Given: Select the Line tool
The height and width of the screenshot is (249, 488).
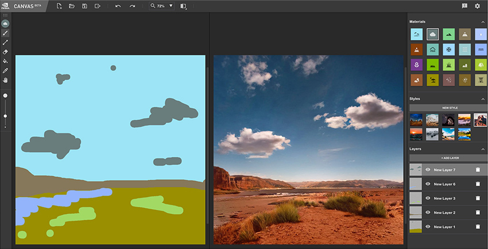Looking at the screenshot, I should [x=5, y=42].
